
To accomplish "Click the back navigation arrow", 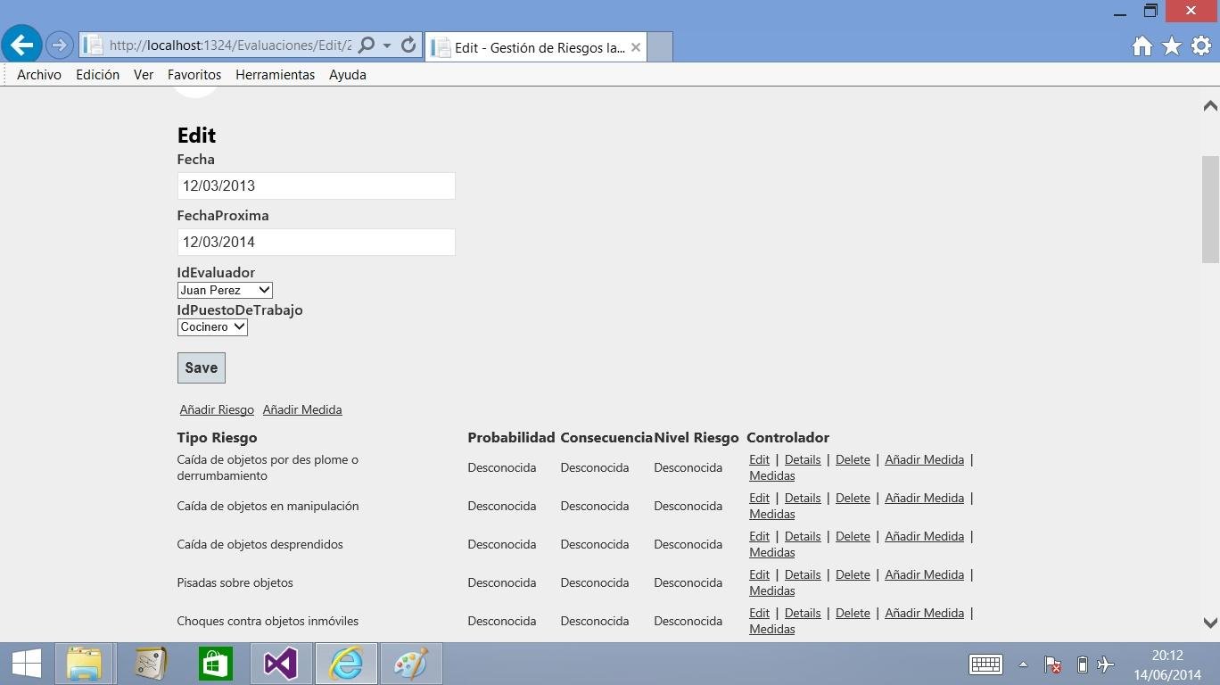I will (21, 46).
